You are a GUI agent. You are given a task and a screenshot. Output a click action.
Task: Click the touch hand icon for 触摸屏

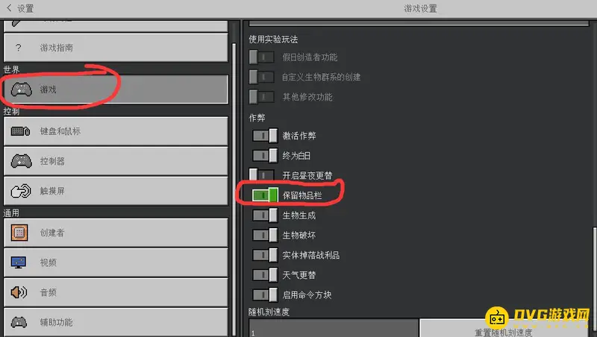[x=21, y=191]
